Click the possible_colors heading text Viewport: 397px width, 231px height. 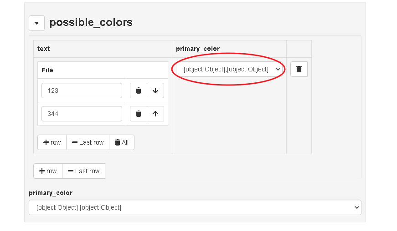[x=91, y=22]
